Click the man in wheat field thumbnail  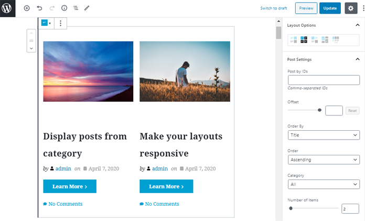pos(185,71)
